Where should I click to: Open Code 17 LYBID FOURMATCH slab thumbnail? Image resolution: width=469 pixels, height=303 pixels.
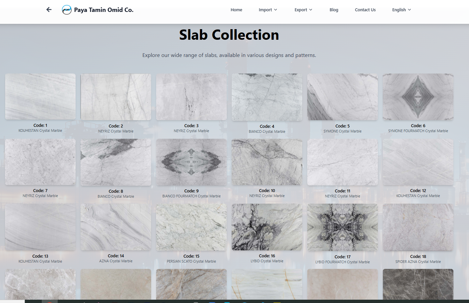click(343, 227)
